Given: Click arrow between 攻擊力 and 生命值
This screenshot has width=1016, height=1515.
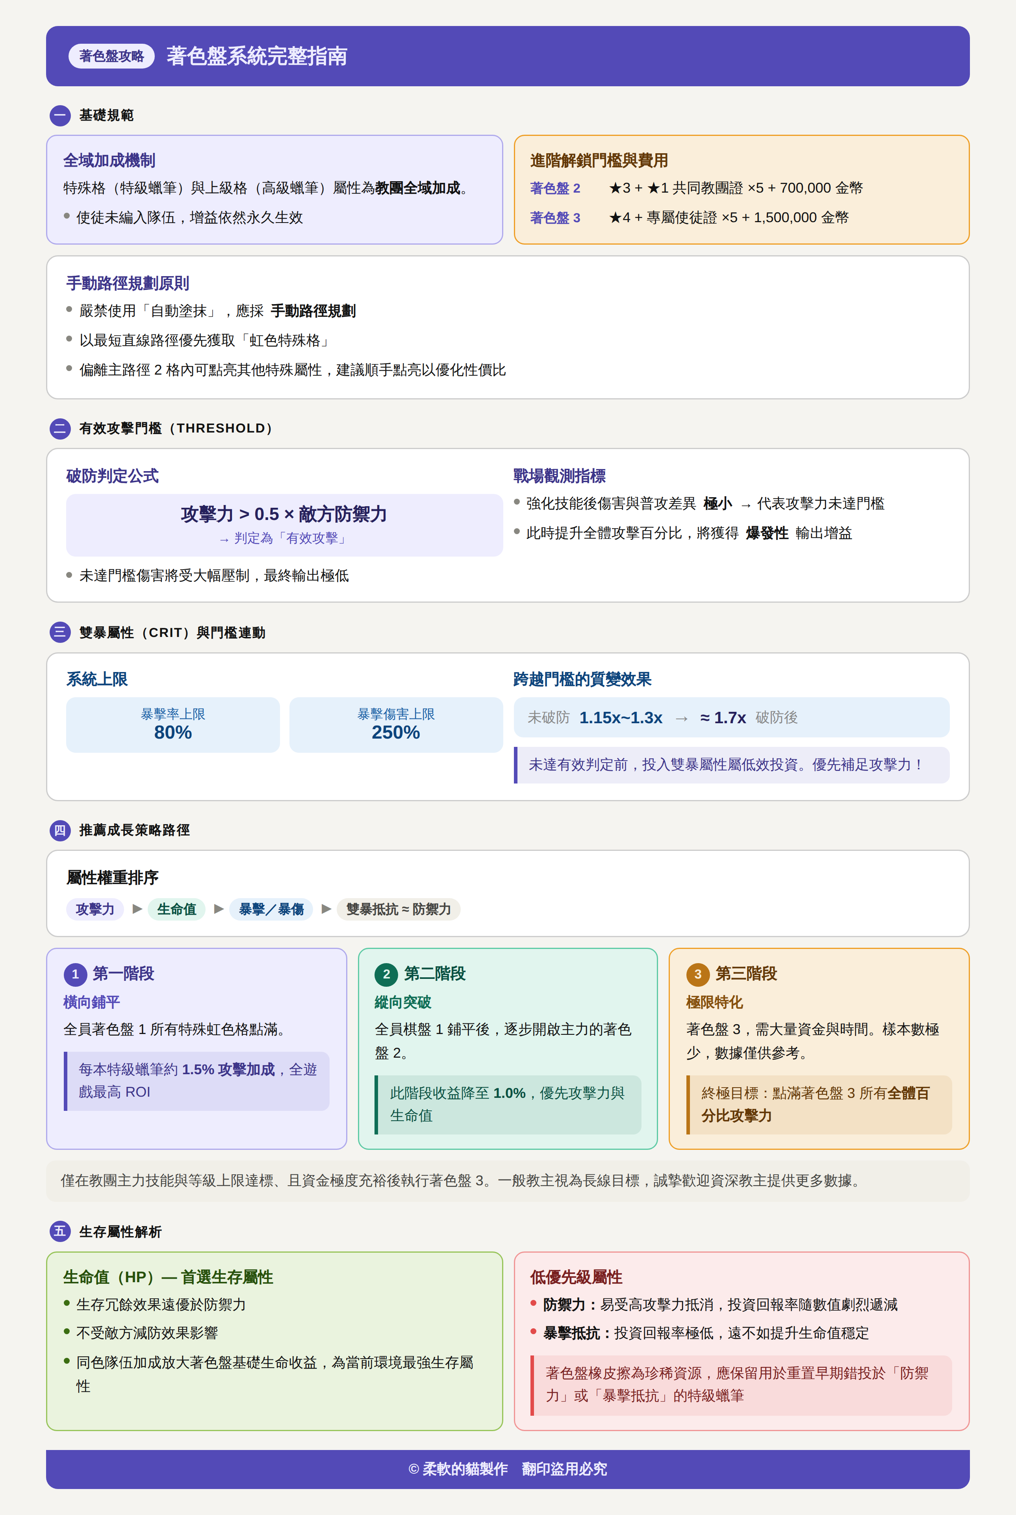Looking at the screenshot, I should 137,908.
